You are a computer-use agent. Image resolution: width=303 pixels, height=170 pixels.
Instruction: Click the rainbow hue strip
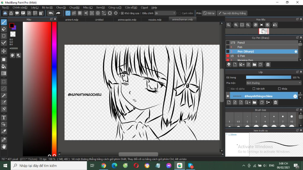54,89
